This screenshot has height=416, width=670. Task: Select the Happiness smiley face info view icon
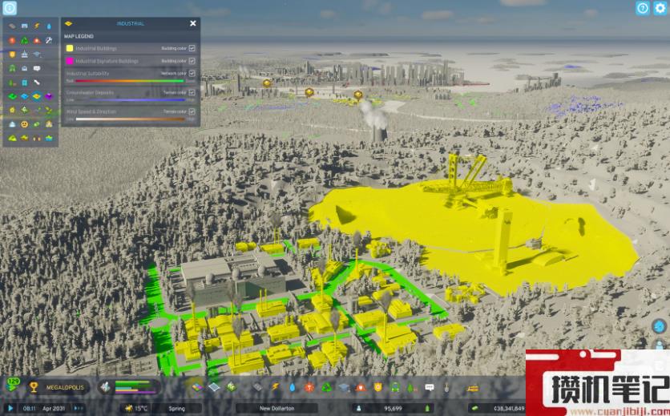tap(25, 124)
